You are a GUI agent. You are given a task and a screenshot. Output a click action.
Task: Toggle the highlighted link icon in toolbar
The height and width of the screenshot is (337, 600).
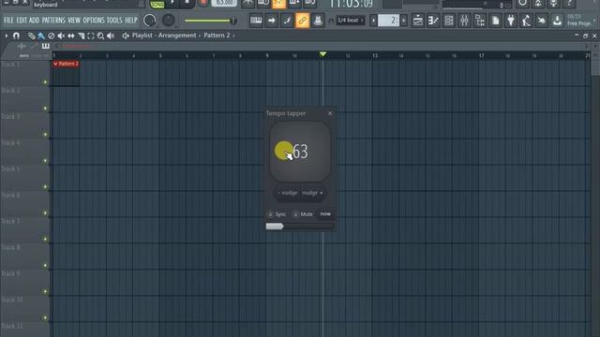tap(302, 21)
